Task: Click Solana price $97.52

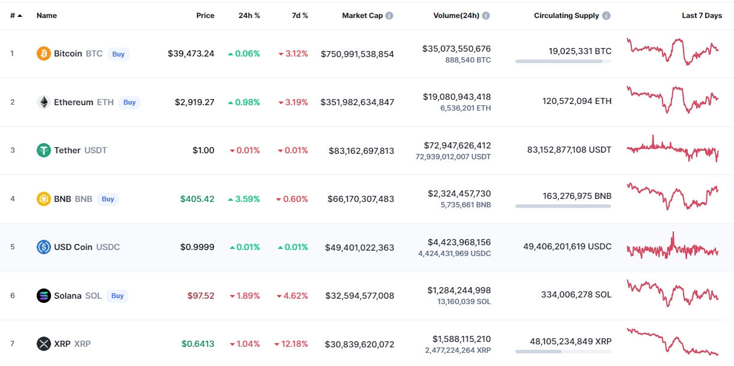Action: point(201,296)
